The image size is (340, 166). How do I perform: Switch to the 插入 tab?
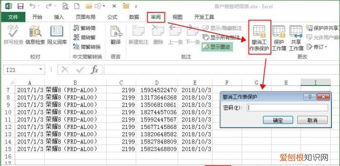[x=59, y=17]
